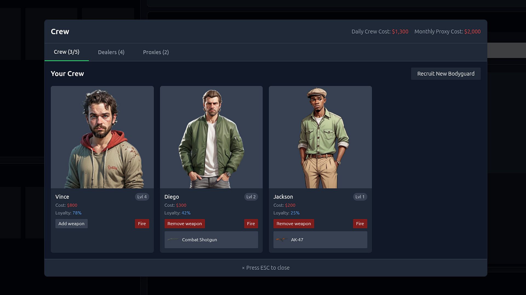Fire Vince from the crew
The width and height of the screenshot is (526, 295).
tap(142, 223)
